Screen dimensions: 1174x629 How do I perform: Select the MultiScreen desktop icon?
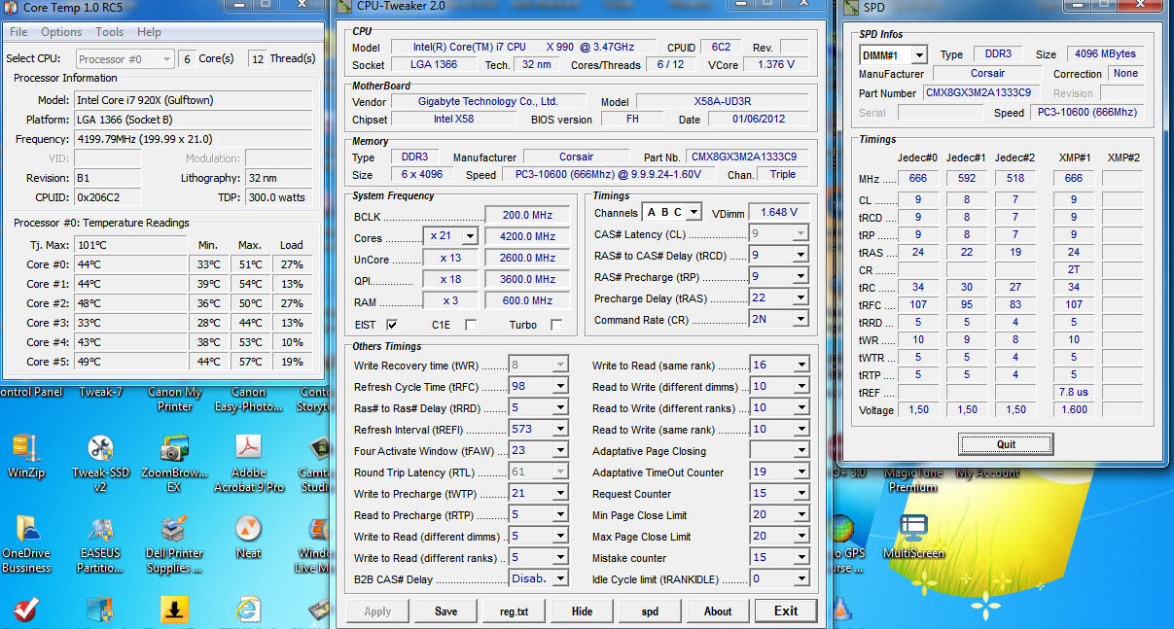913,528
